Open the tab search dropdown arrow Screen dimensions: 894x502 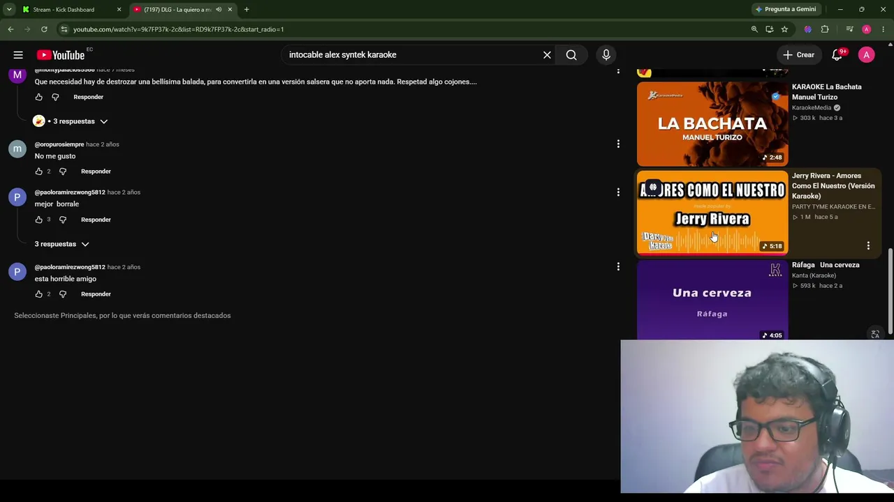pyautogui.click(x=9, y=10)
